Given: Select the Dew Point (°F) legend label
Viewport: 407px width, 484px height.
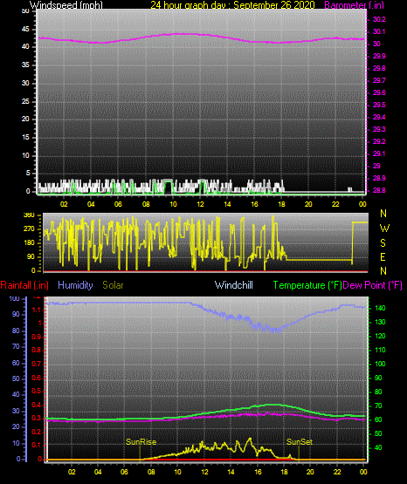Looking at the screenshot, I should (x=373, y=285).
